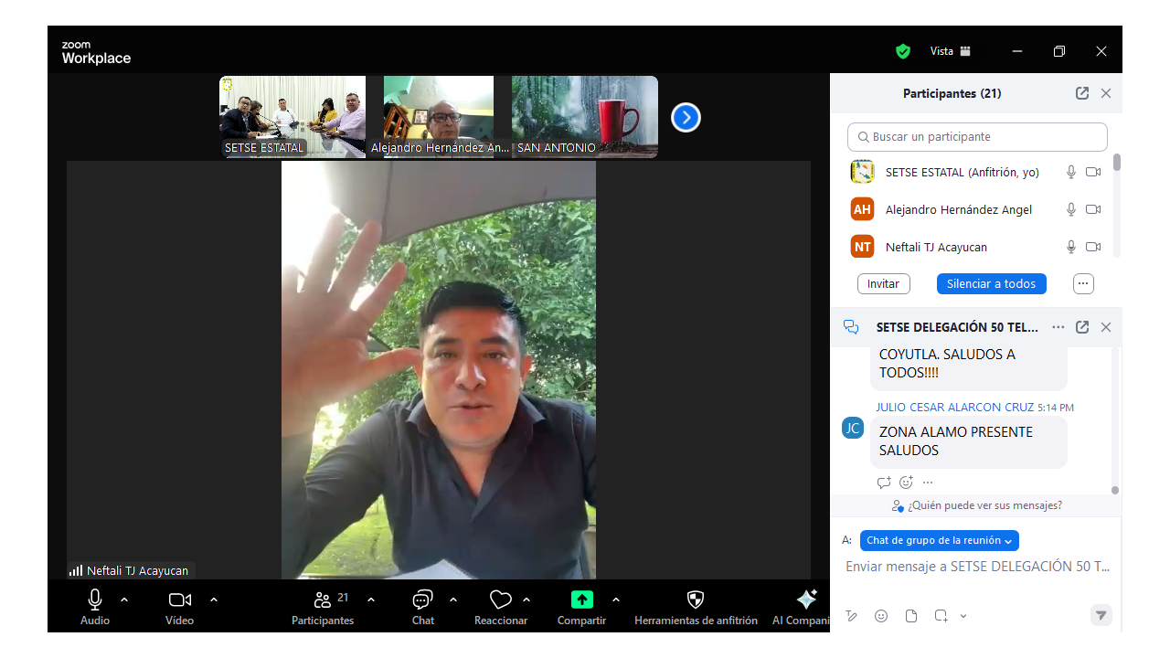Open the Participantes panel from toolbar
Image resolution: width=1170 pixels, height=658 pixels.
322,600
